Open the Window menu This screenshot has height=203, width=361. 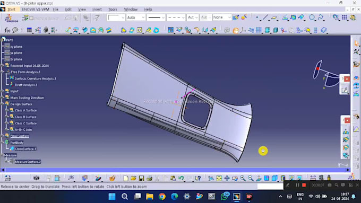coord(131,10)
